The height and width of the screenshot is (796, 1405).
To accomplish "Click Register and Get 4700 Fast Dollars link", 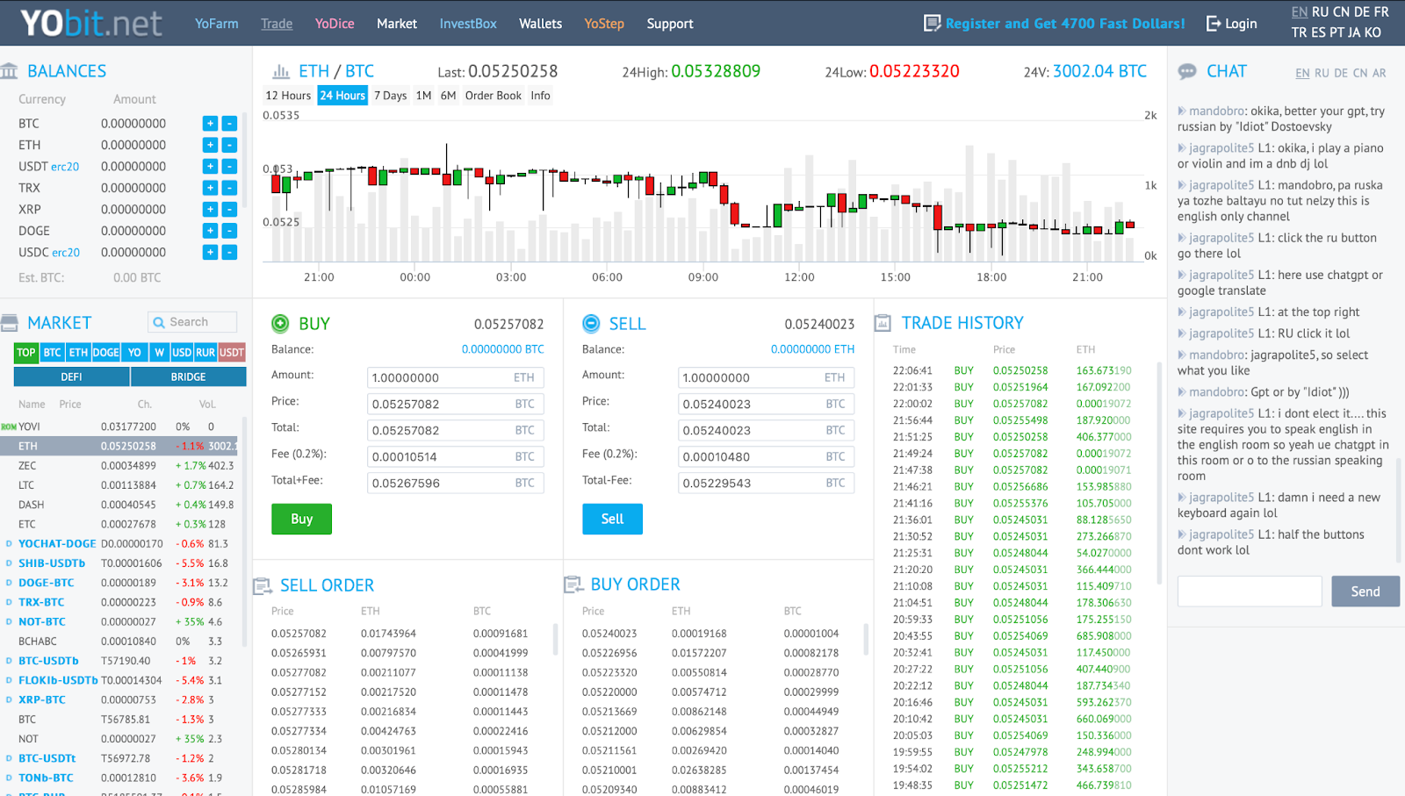I will tap(1065, 24).
